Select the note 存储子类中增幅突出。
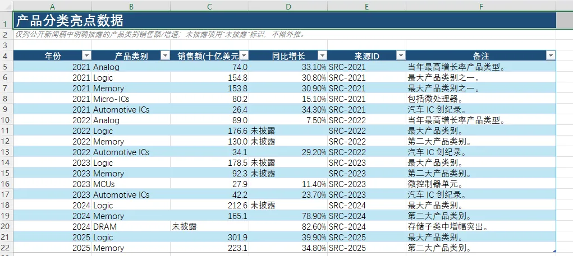This screenshot has height=256, width=573. (x=481, y=226)
